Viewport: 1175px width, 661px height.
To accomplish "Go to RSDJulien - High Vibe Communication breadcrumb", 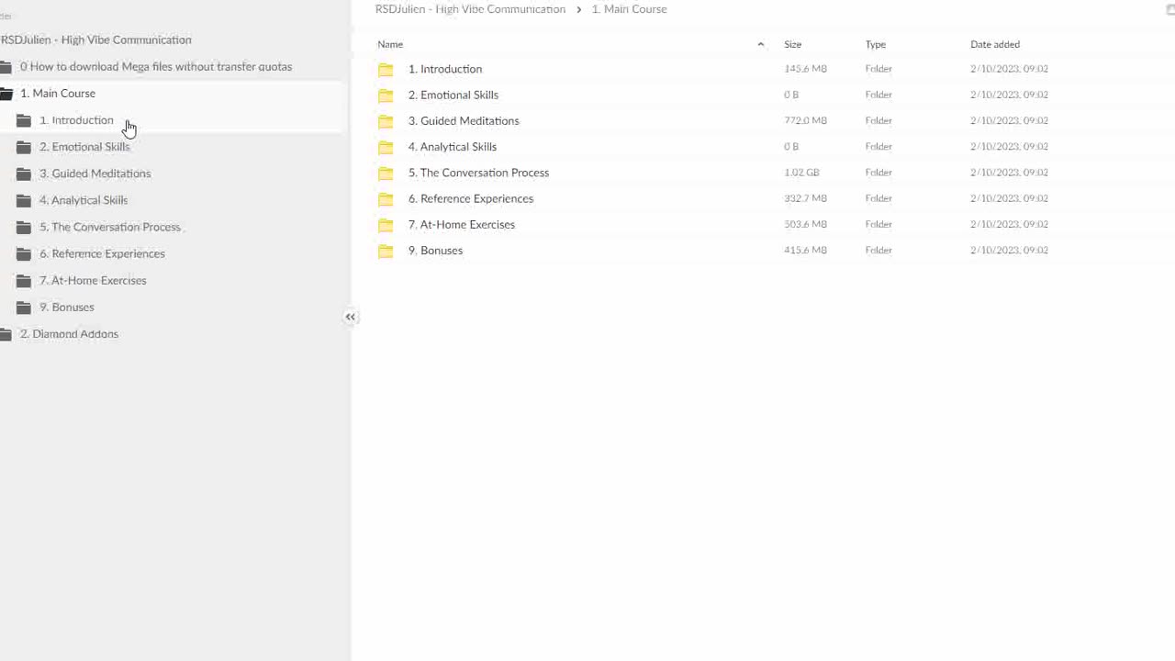I will 470,9.
